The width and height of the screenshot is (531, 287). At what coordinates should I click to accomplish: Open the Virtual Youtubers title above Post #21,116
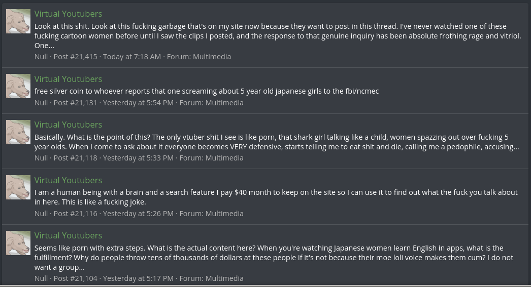[68, 180]
